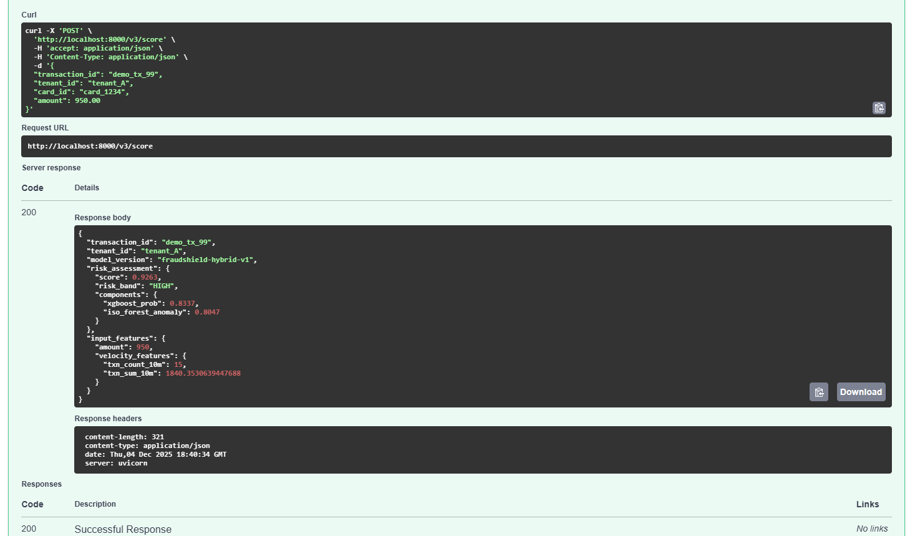Click the 200 code under Server response
This screenshot has height=536, width=910.
(29, 212)
